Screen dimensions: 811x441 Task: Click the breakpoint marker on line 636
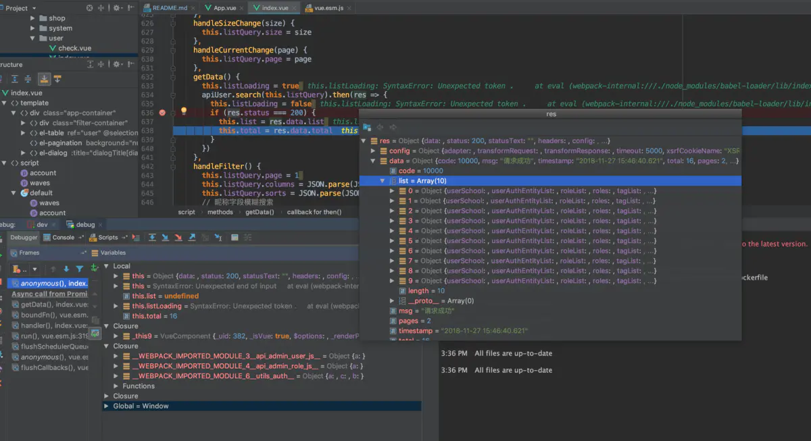click(x=162, y=113)
